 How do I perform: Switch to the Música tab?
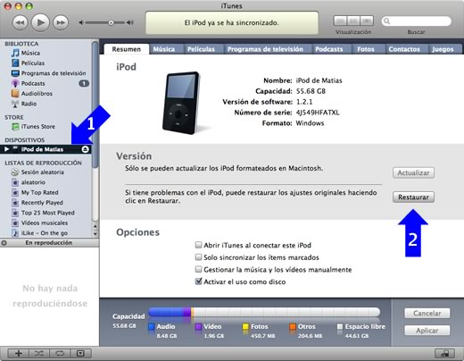tap(164, 49)
